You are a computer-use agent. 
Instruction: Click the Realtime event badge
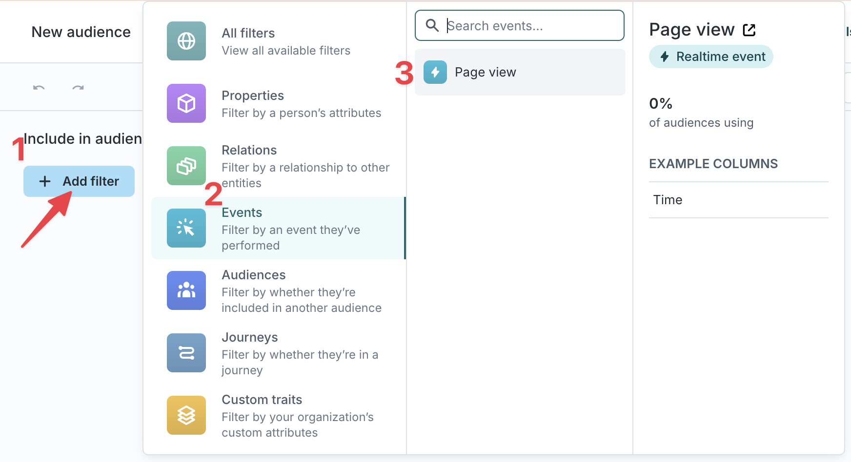710,57
